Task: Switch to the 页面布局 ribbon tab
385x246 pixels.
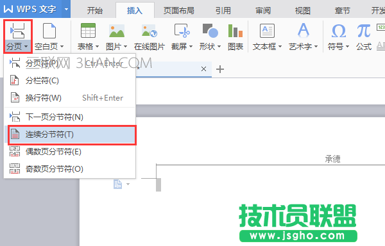Action: coord(179,10)
